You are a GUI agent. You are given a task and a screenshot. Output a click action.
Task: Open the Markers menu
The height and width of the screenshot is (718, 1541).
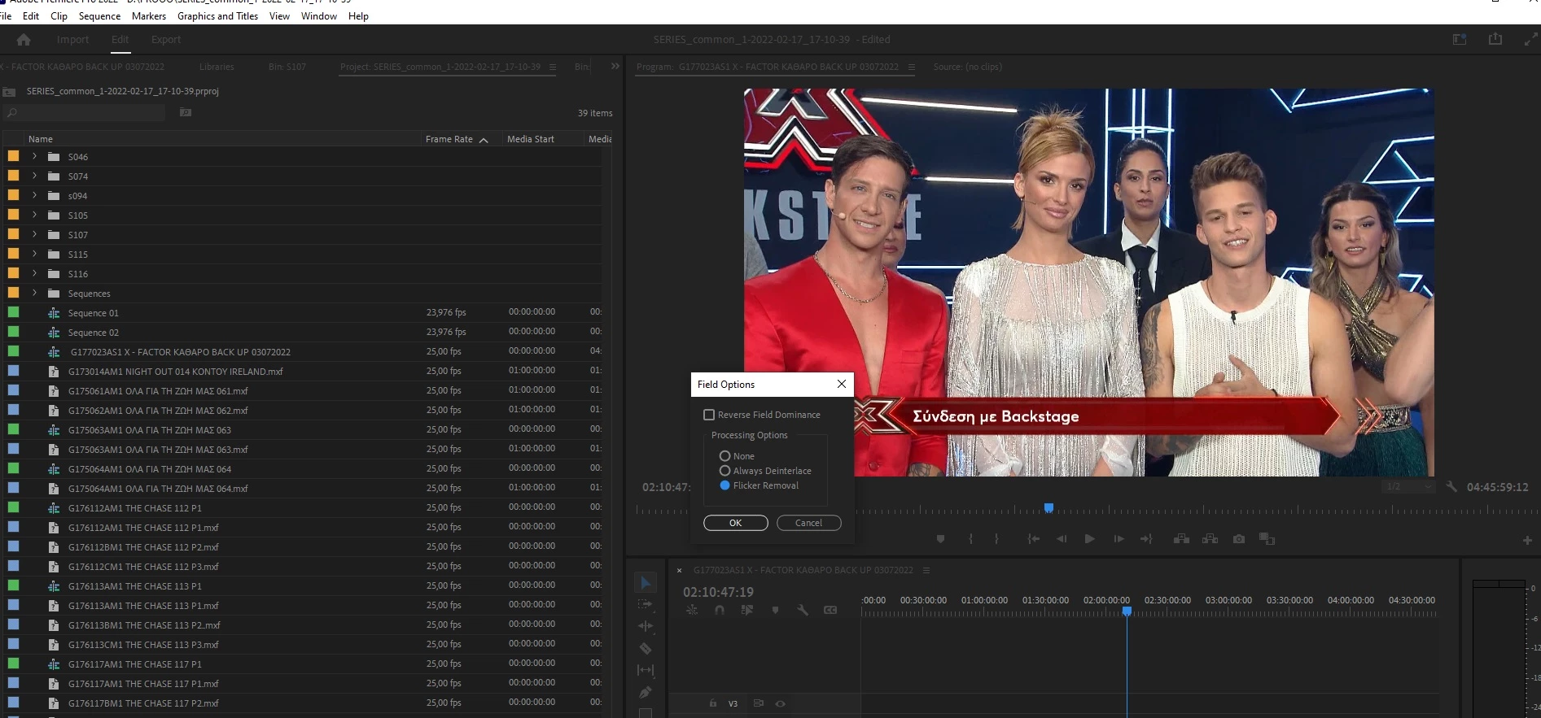coord(149,15)
